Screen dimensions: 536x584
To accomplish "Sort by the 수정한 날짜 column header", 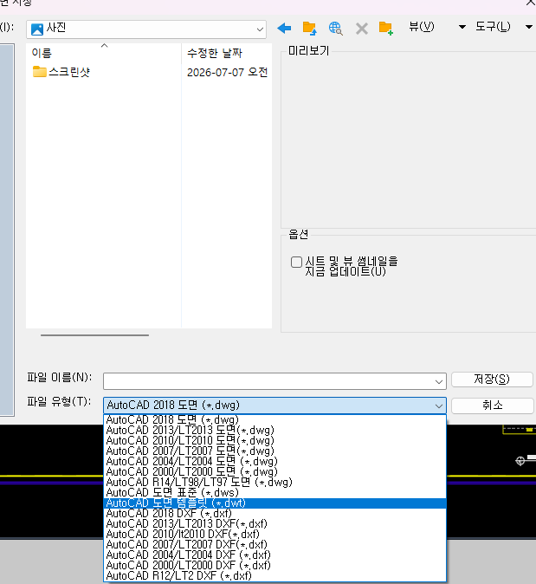I will click(227, 53).
